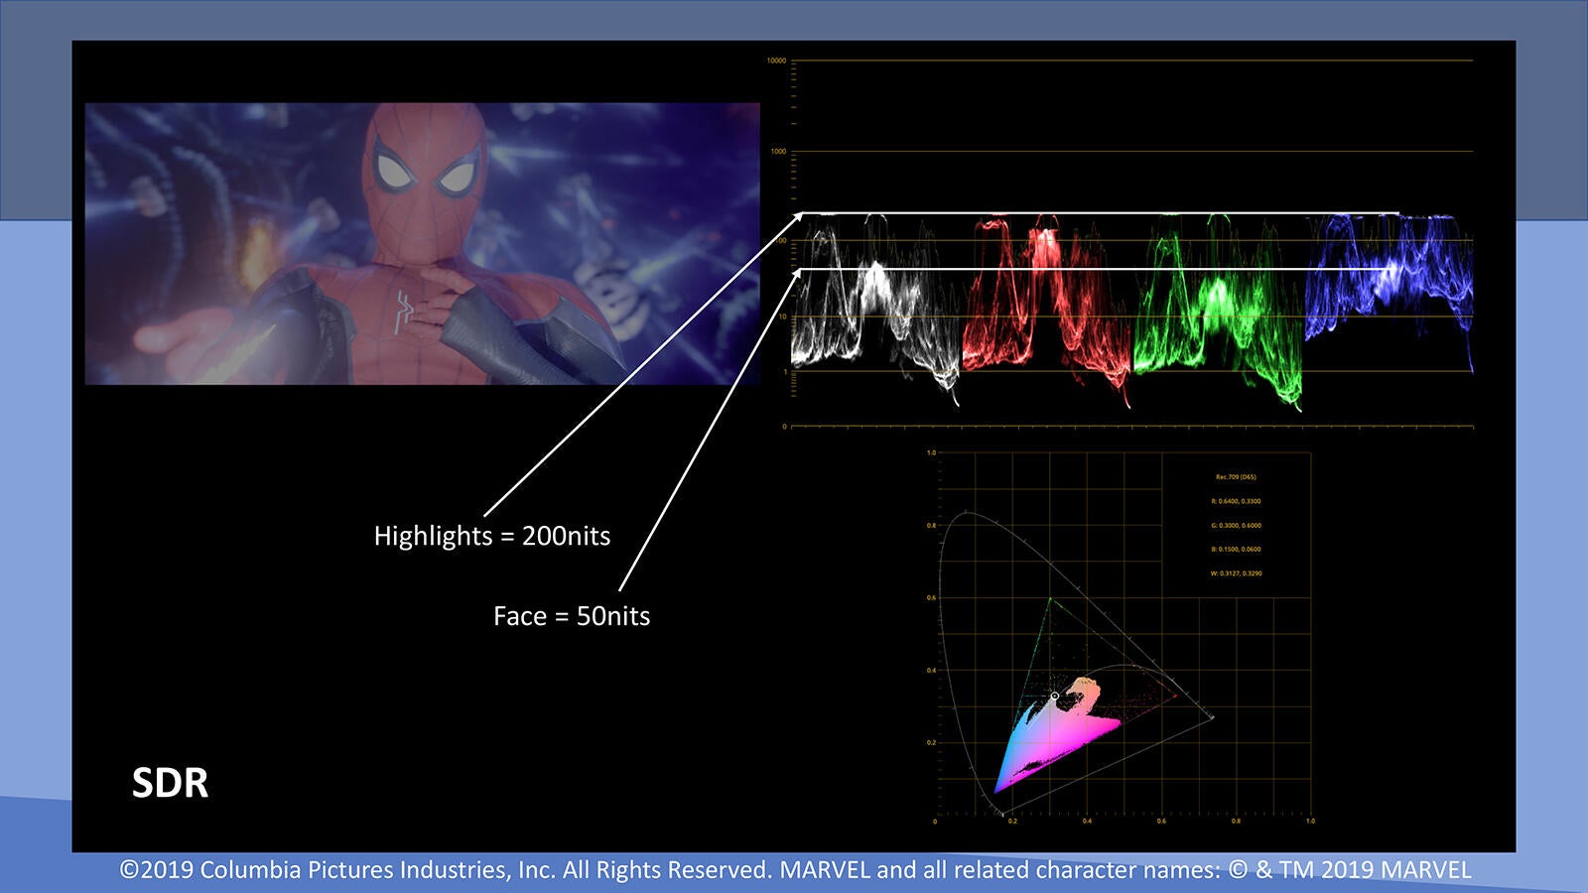The image size is (1588, 893).
Task: Click the 'Face = 50nits' label
Action: 572,616
